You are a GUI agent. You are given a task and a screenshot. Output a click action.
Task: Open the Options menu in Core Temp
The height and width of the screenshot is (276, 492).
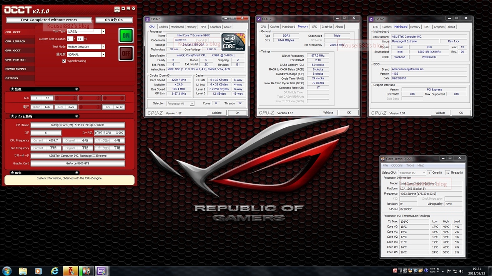pyautogui.click(x=397, y=165)
